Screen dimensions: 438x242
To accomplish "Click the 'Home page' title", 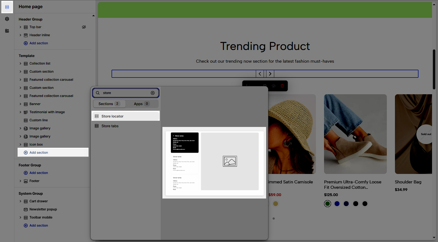I will 31,6.
